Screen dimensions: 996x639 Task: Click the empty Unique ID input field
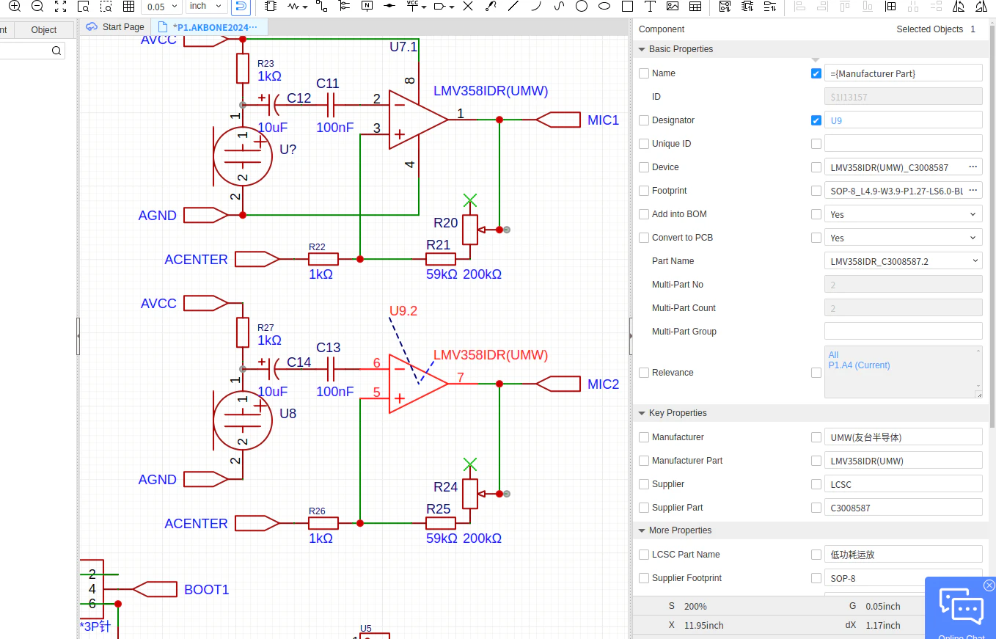tap(904, 144)
